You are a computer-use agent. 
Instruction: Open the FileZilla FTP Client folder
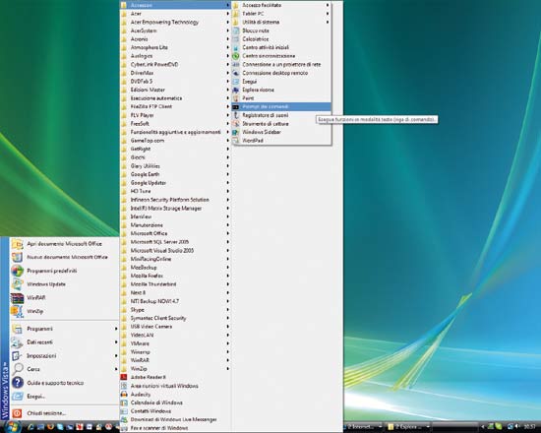click(x=175, y=106)
